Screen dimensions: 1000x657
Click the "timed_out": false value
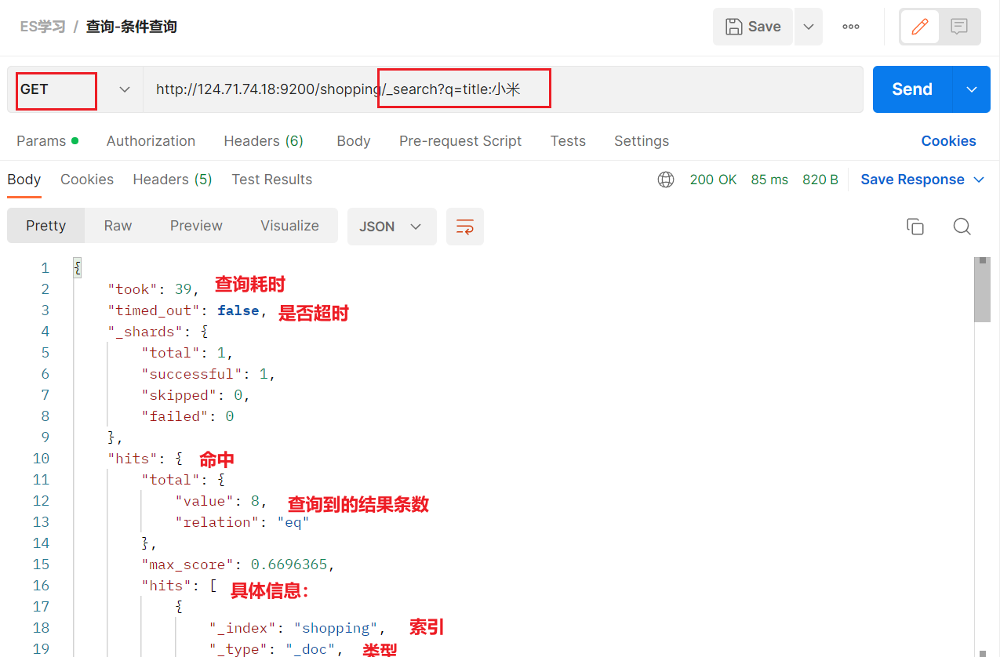pyautogui.click(x=238, y=310)
